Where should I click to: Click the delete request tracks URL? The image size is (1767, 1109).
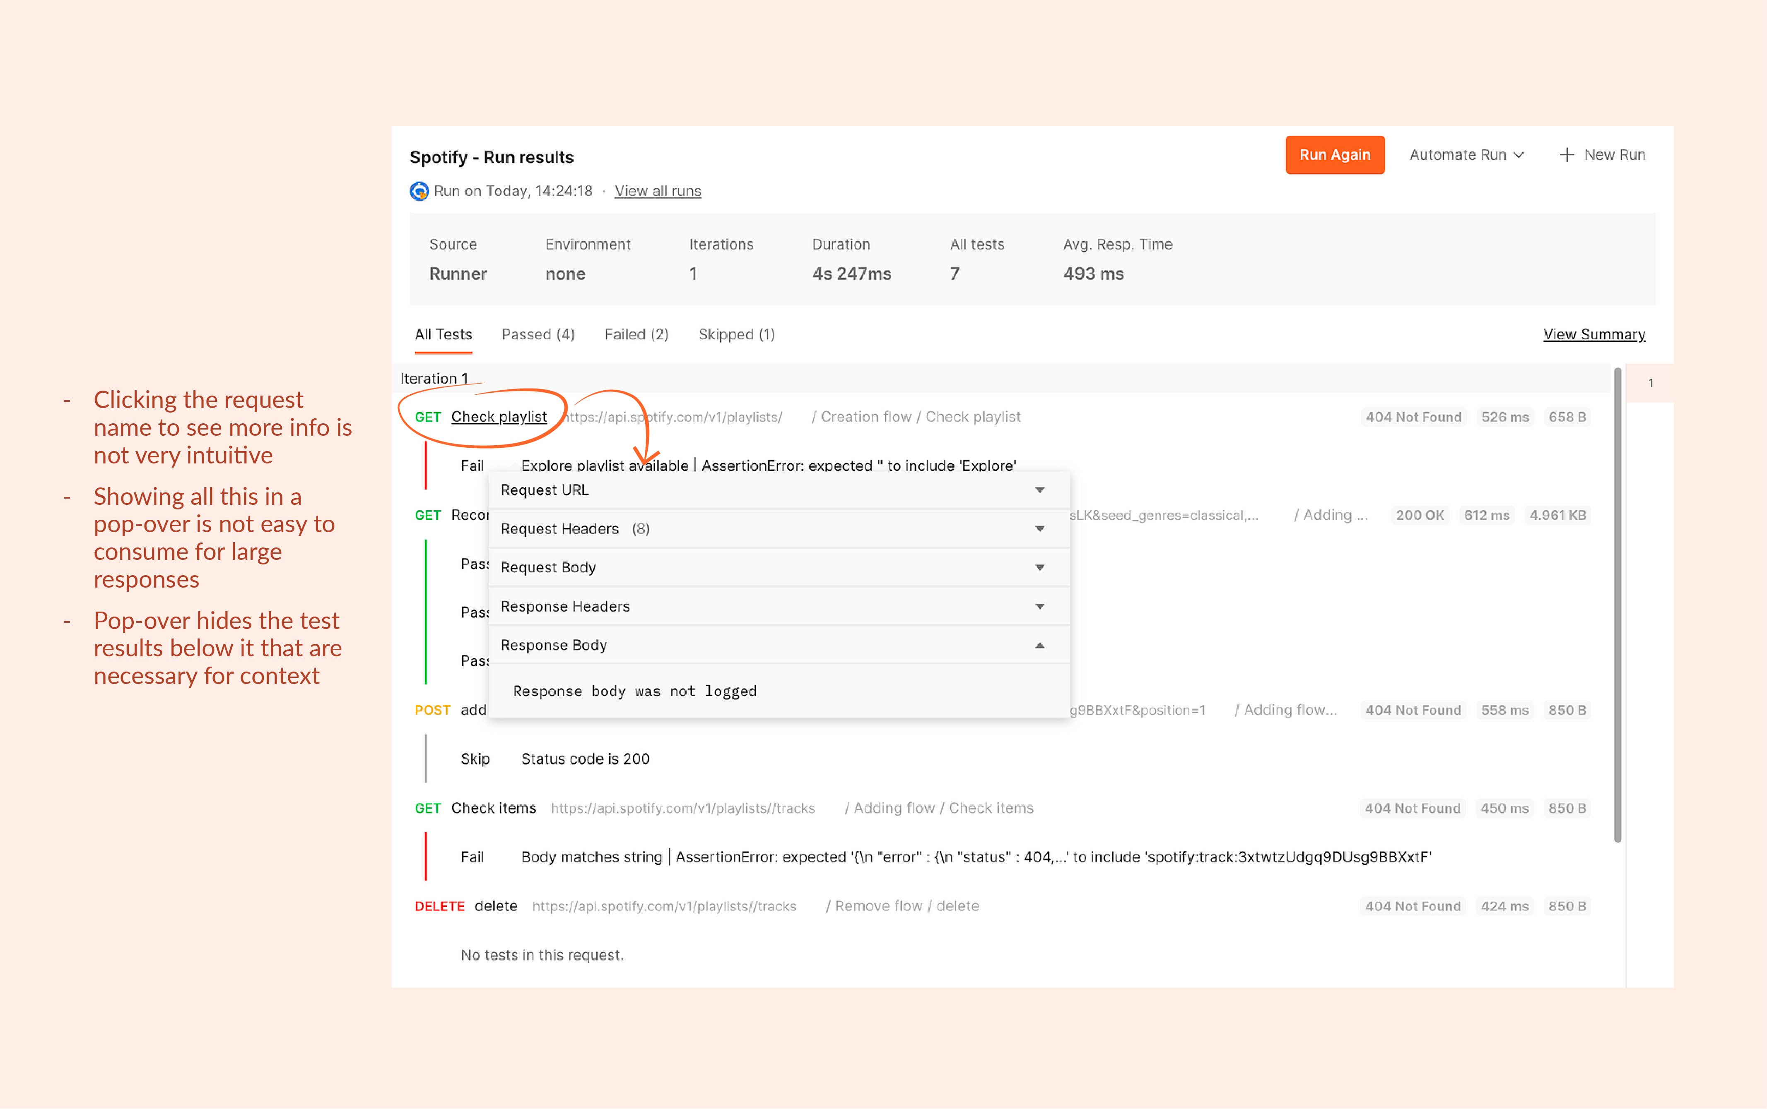pyautogui.click(x=664, y=906)
